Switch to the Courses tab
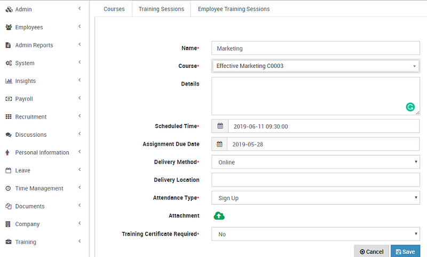427x257 pixels. (x=114, y=9)
